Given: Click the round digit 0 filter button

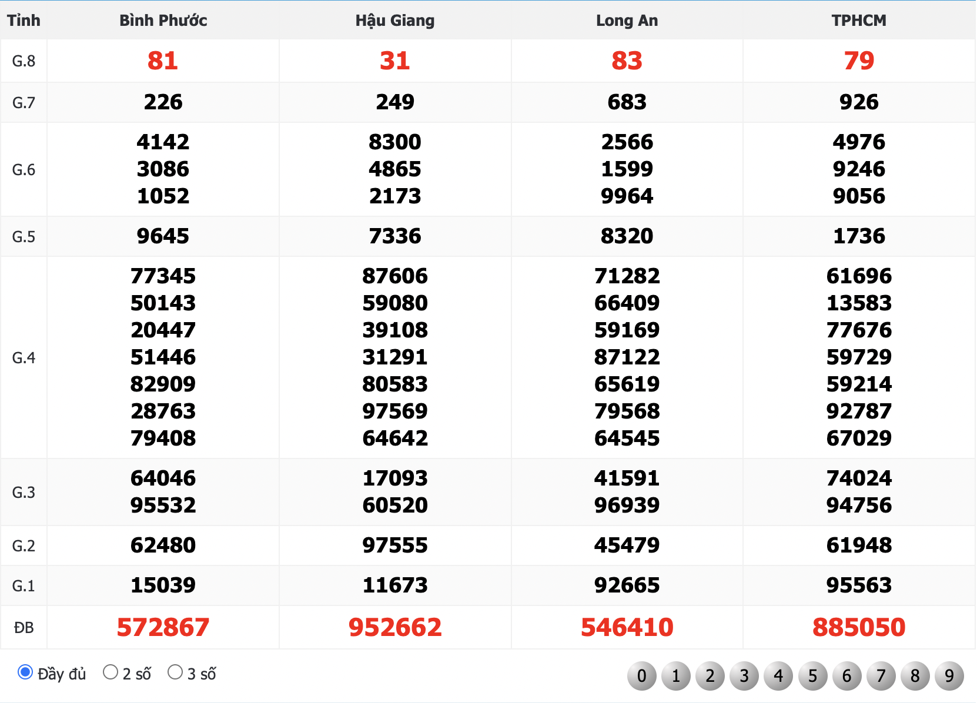Looking at the screenshot, I should tap(641, 676).
